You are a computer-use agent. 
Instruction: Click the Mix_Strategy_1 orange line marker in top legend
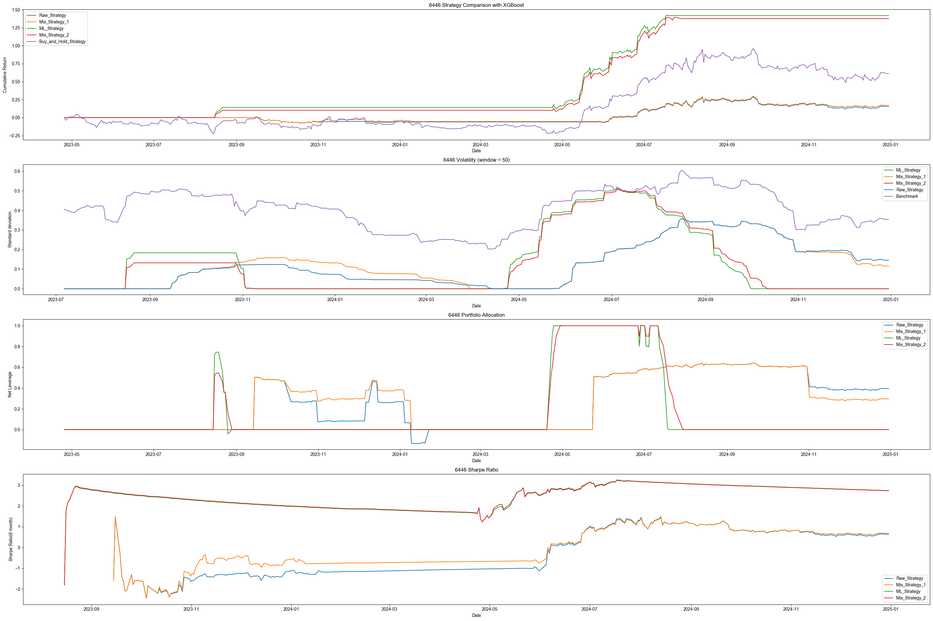tap(32, 22)
